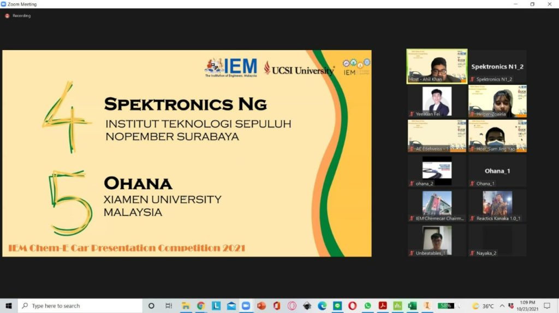Select Host - Ahil Khan's video tile
559x313 pixels.
[x=437, y=66]
